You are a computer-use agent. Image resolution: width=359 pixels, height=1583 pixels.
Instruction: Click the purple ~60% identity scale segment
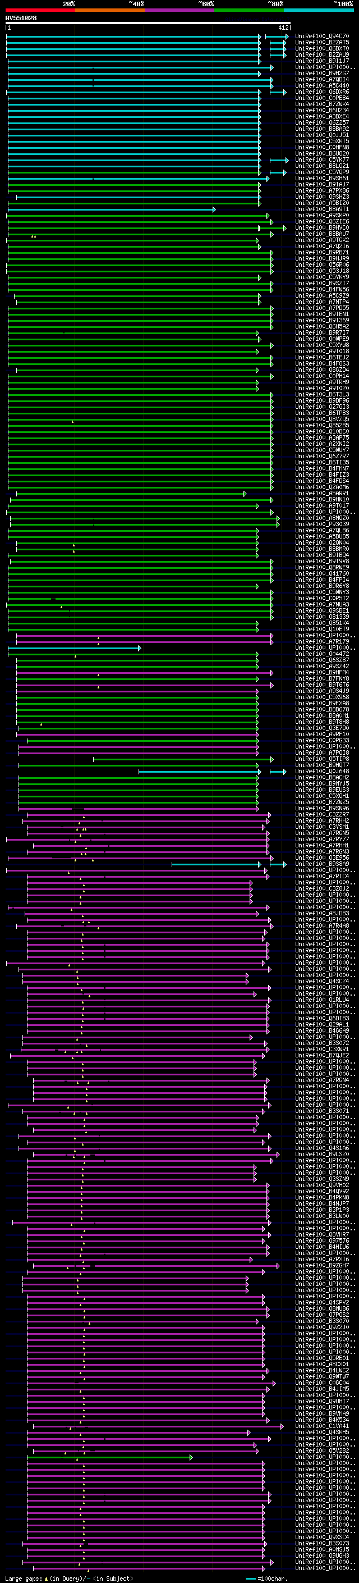[x=179, y=10]
